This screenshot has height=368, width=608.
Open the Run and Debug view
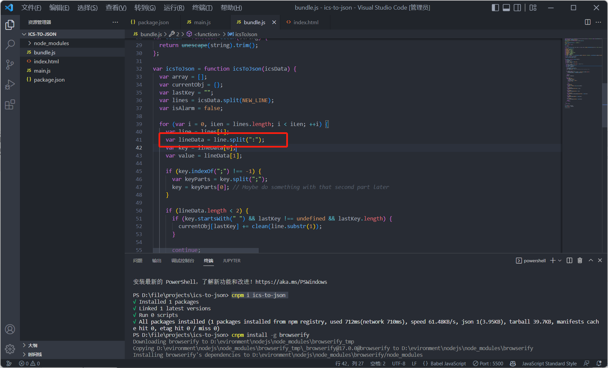[x=10, y=85]
